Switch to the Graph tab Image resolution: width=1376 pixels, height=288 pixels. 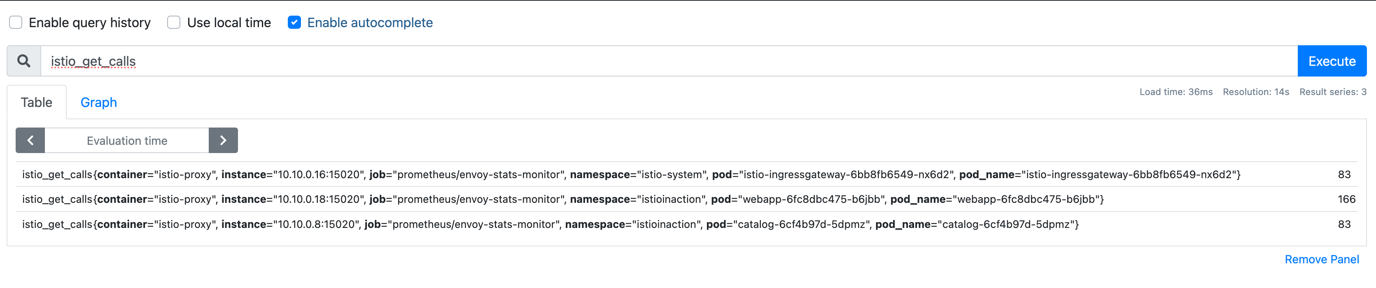click(x=99, y=102)
